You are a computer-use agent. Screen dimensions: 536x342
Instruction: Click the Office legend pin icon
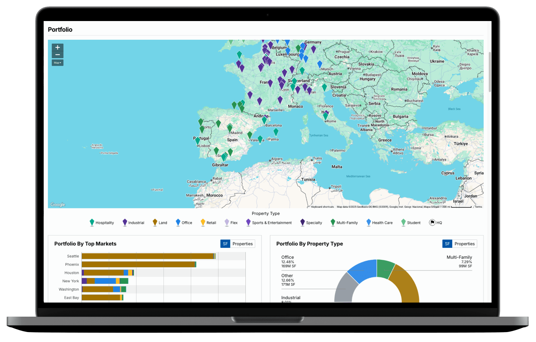178,222
